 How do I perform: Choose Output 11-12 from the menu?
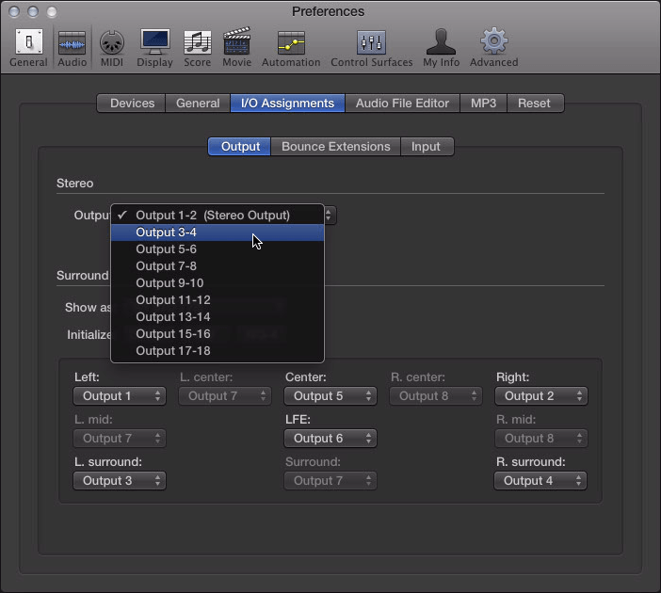[218, 299]
